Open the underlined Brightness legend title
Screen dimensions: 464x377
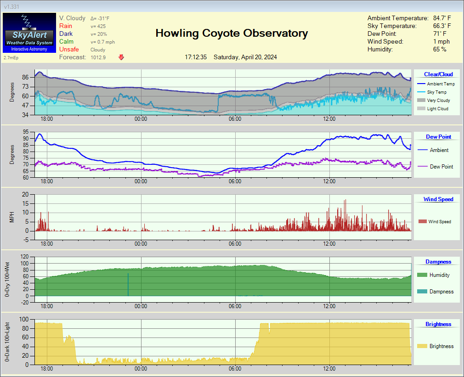tap(438, 324)
